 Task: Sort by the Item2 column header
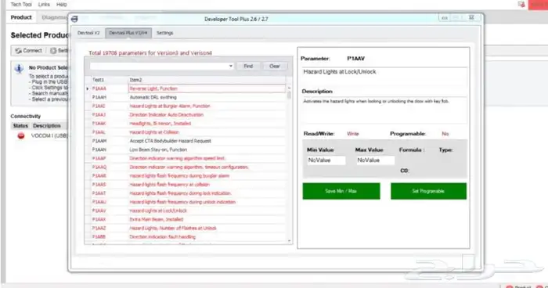point(207,80)
